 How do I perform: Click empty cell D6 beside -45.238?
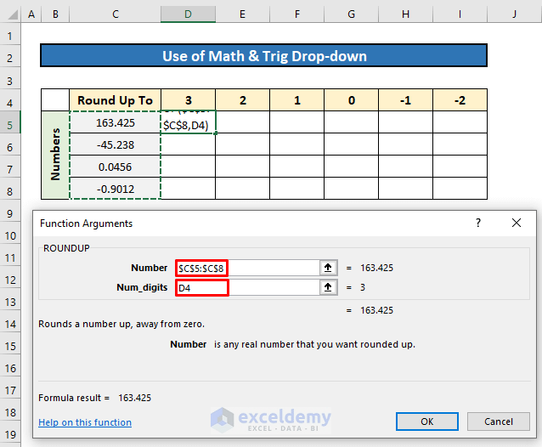[x=188, y=144]
